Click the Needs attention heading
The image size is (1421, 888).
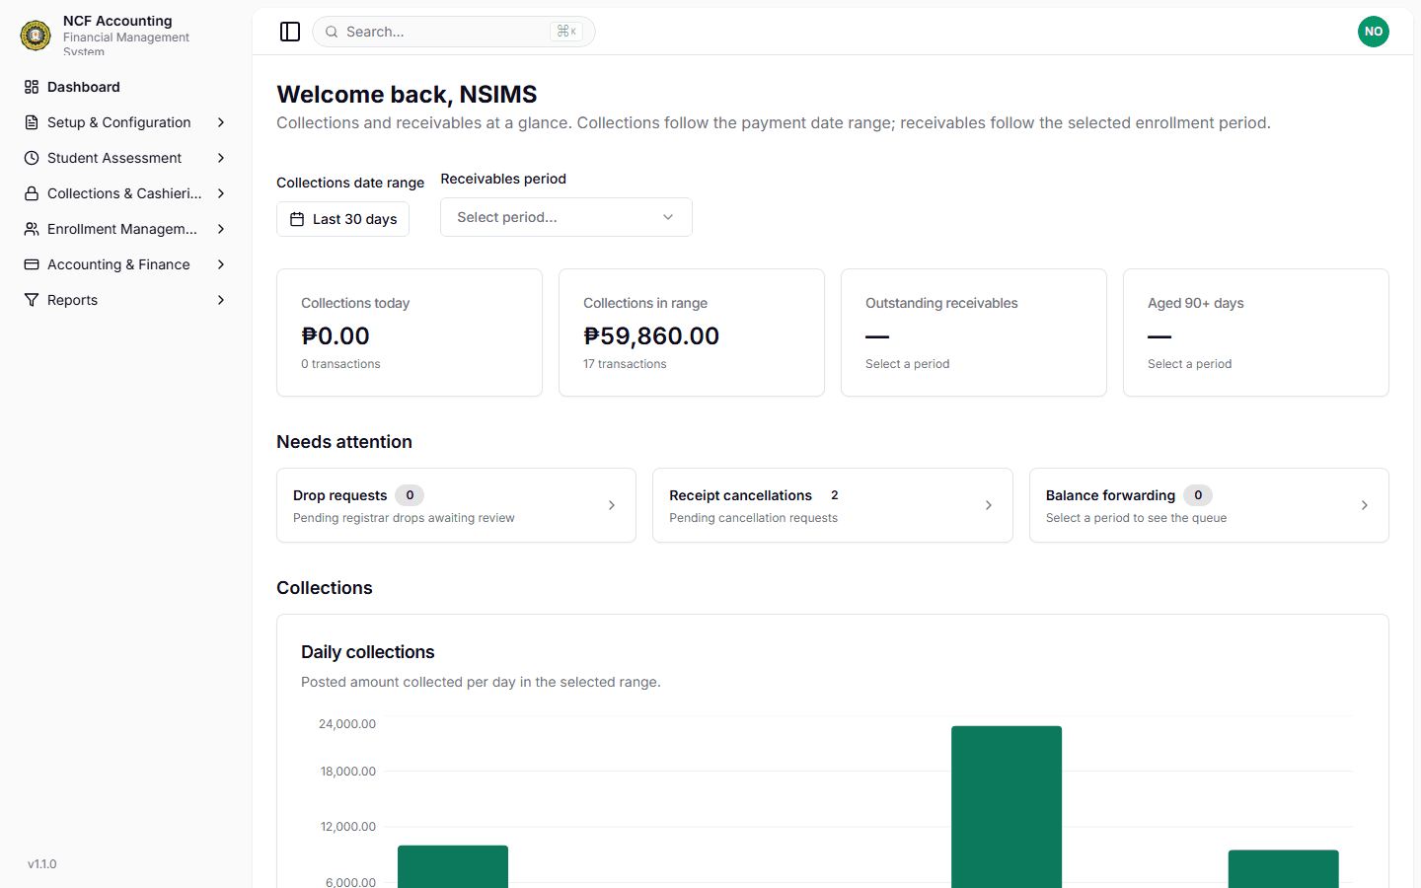coord(344,442)
